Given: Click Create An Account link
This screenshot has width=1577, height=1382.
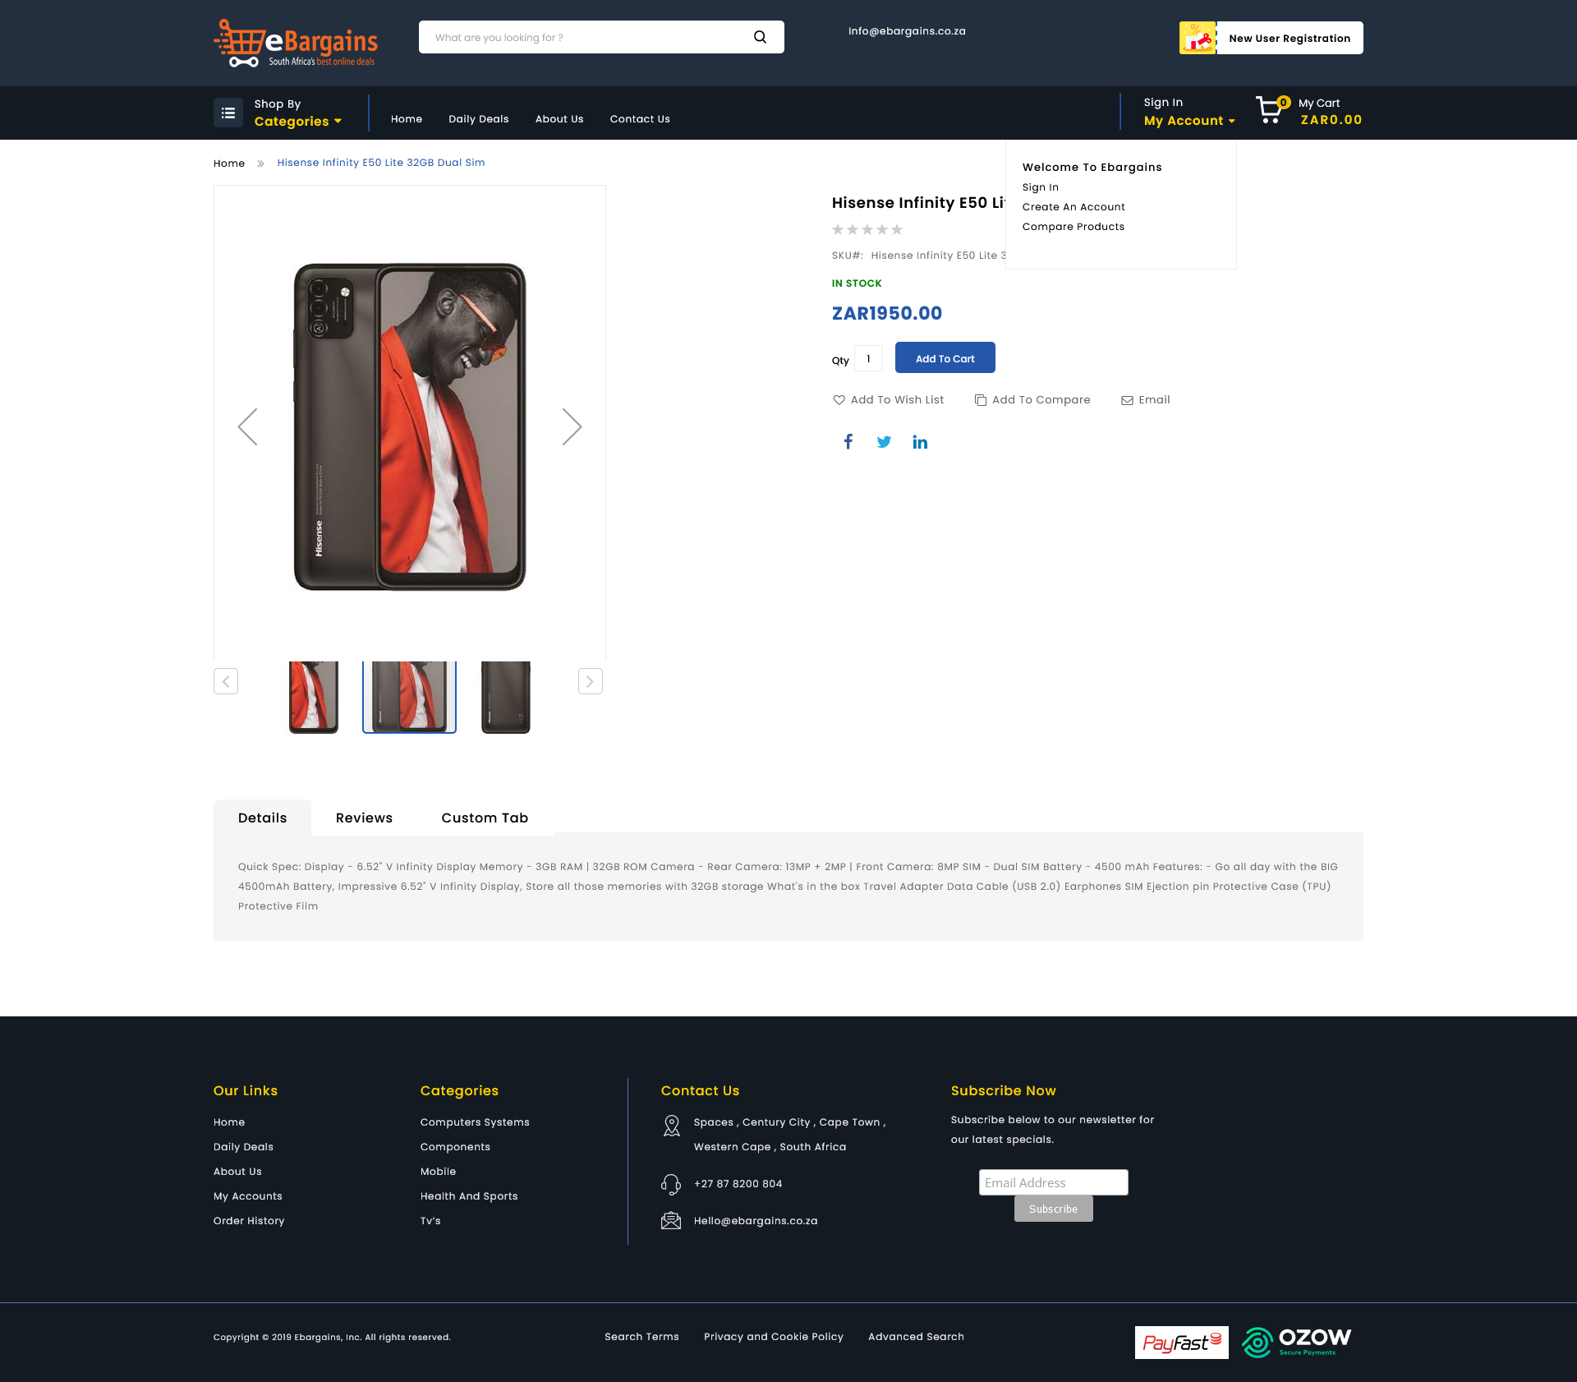Looking at the screenshot, I should click(1074, 207).
